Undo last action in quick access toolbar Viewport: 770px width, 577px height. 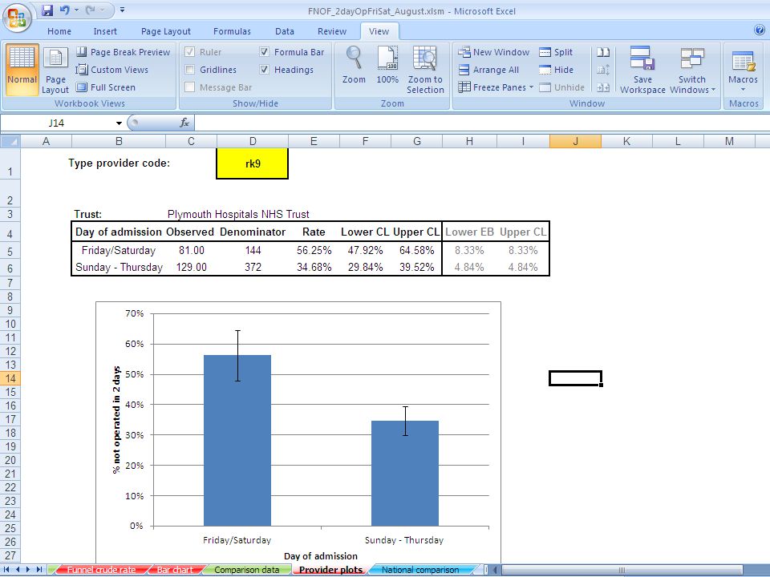[x=64, y=10]
